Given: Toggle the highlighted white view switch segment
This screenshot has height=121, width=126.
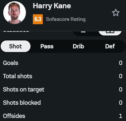Looking at the screenshot, I should point(110,33).
